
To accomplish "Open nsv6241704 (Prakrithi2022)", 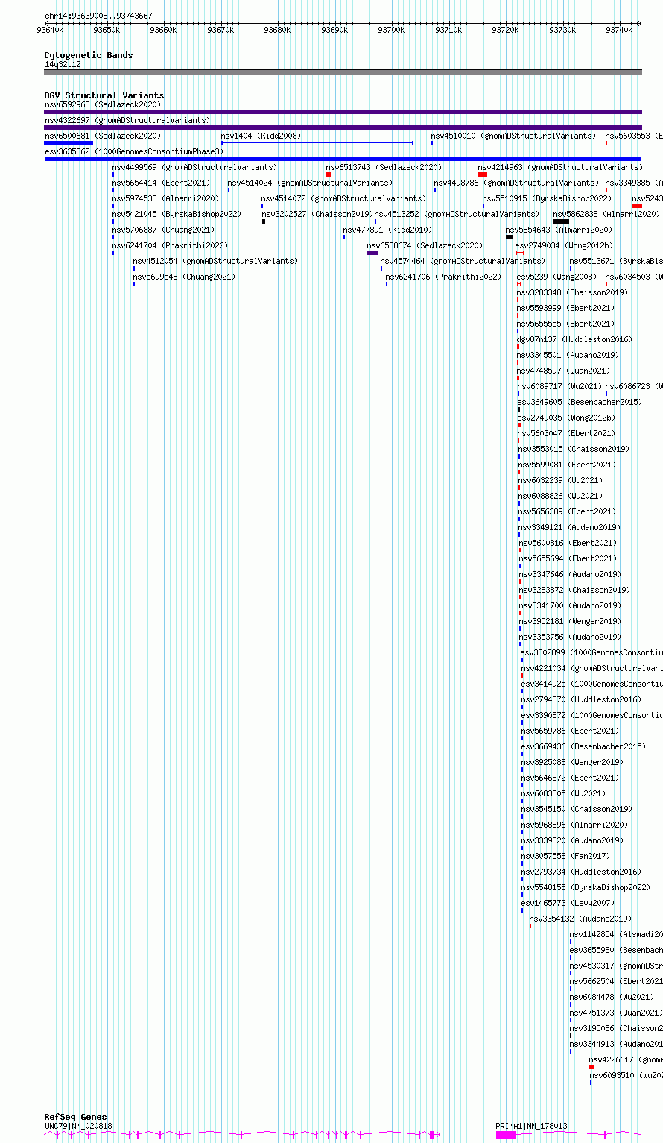I will click(x=170, y=245).
